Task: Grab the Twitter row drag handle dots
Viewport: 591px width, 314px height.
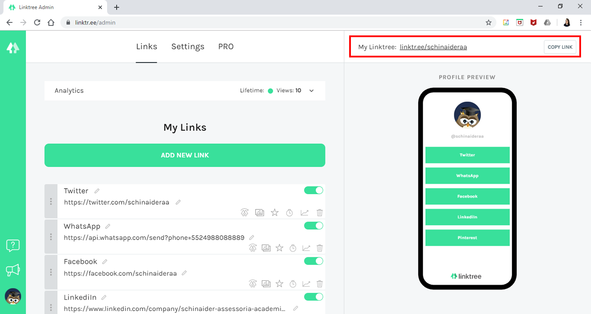Action: tap(51, 201)
